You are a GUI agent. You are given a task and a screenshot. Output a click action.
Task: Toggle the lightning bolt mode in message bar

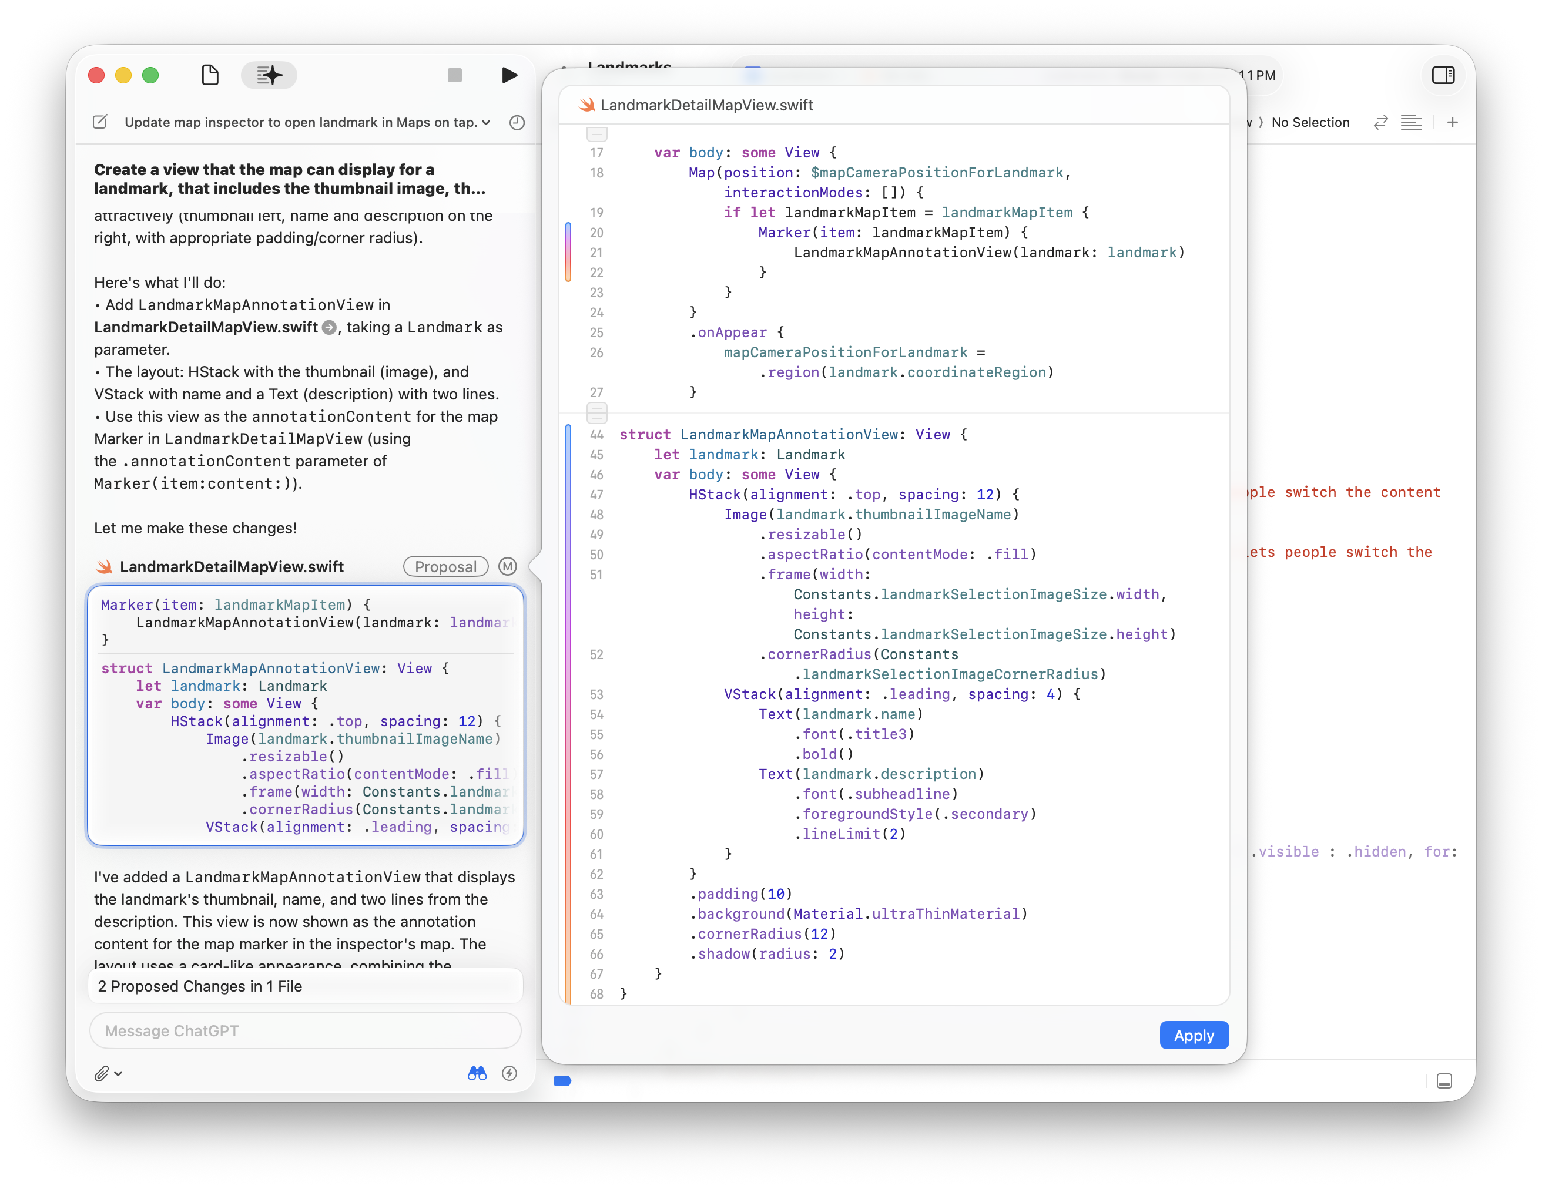[509, 1073]
